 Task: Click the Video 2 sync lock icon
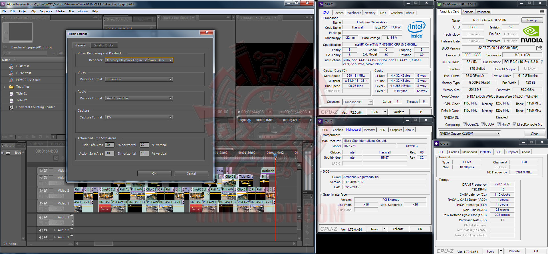click(x=46, y=190)
